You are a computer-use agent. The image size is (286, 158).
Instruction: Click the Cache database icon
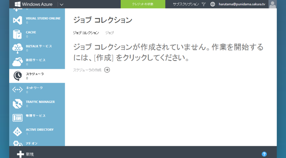(17, 34)
